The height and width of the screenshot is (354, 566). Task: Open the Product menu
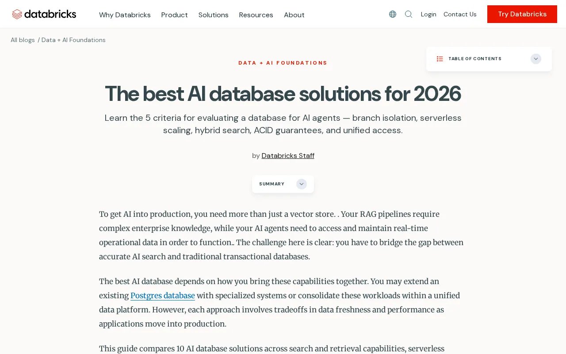175,15
